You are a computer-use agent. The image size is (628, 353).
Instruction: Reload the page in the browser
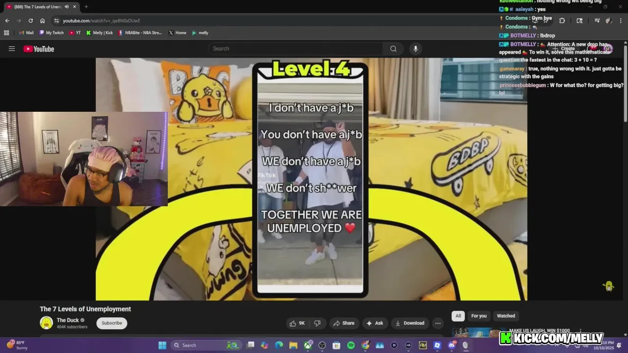tap(30, 21)
